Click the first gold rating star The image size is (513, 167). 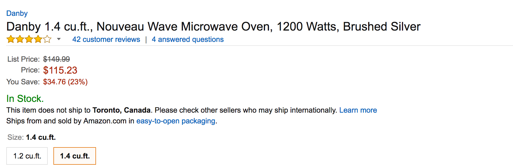tap(11, 39)
